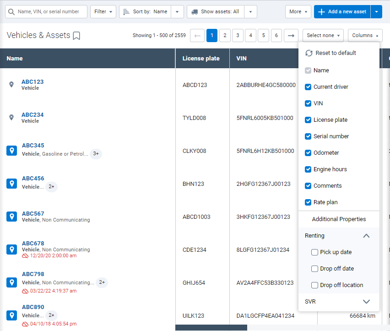Viewport: 390px width, 331px height.
Task: Click the Name, VIN, or serial number field
Action: [x=50, y=11]
